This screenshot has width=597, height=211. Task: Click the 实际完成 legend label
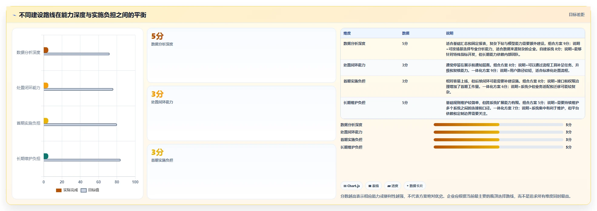(71, 190)
